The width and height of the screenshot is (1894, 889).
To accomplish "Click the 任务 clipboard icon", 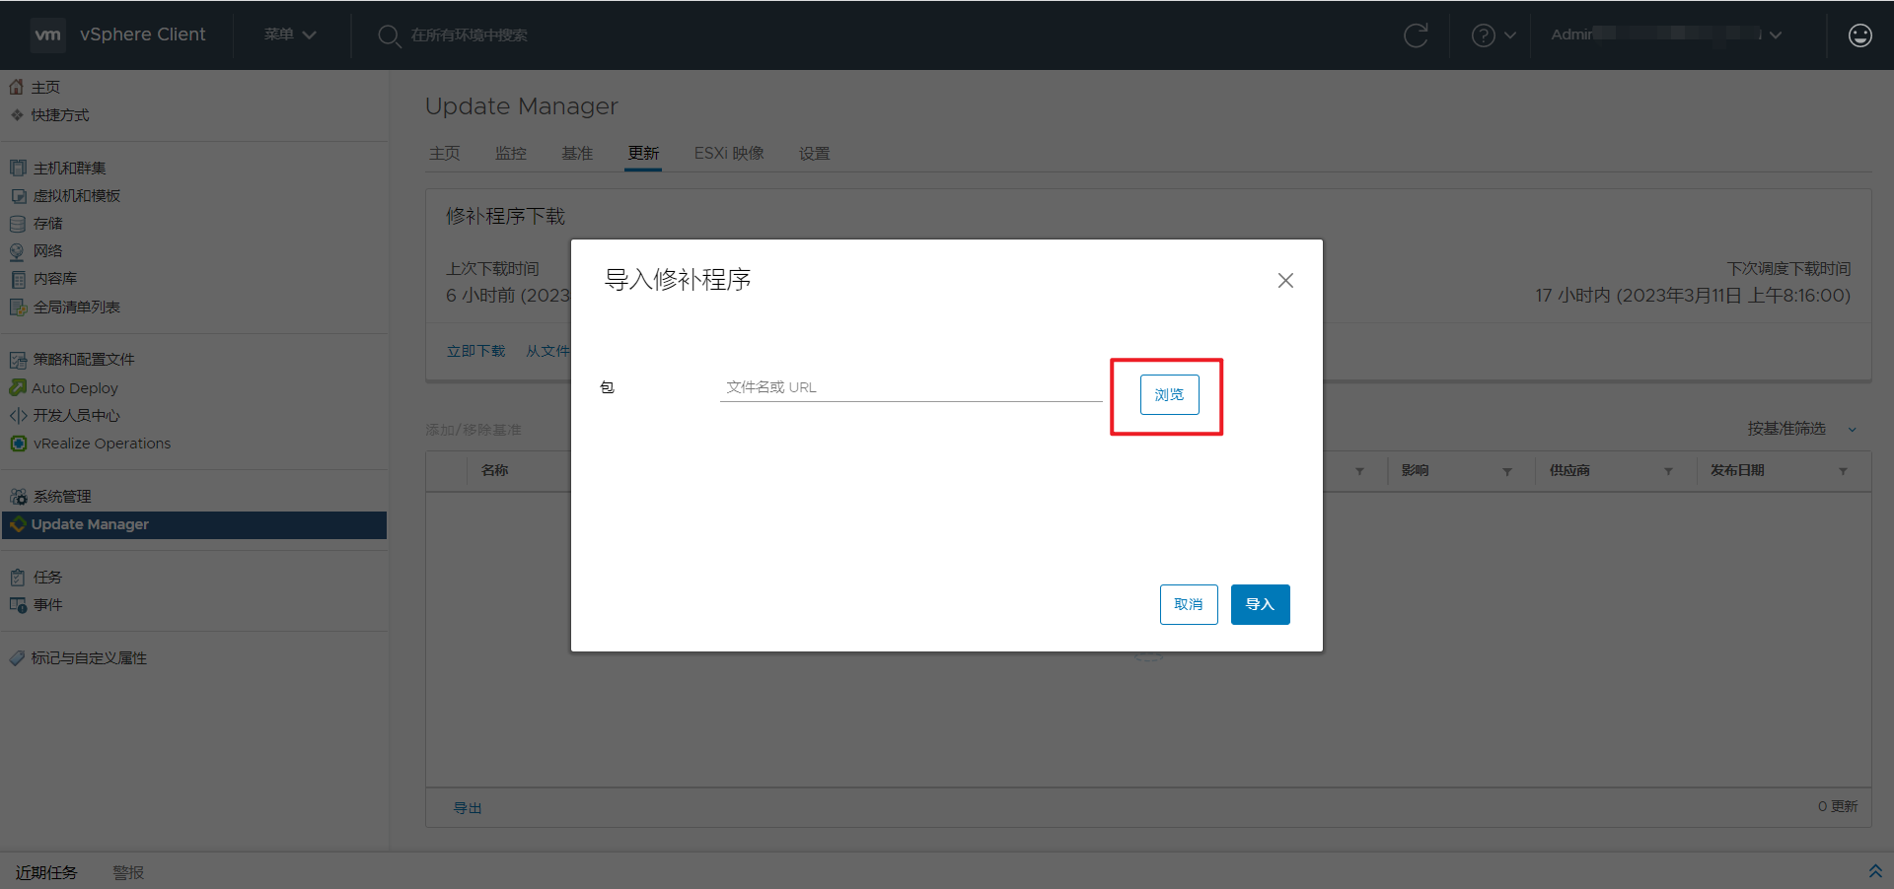I will (18, 578).
